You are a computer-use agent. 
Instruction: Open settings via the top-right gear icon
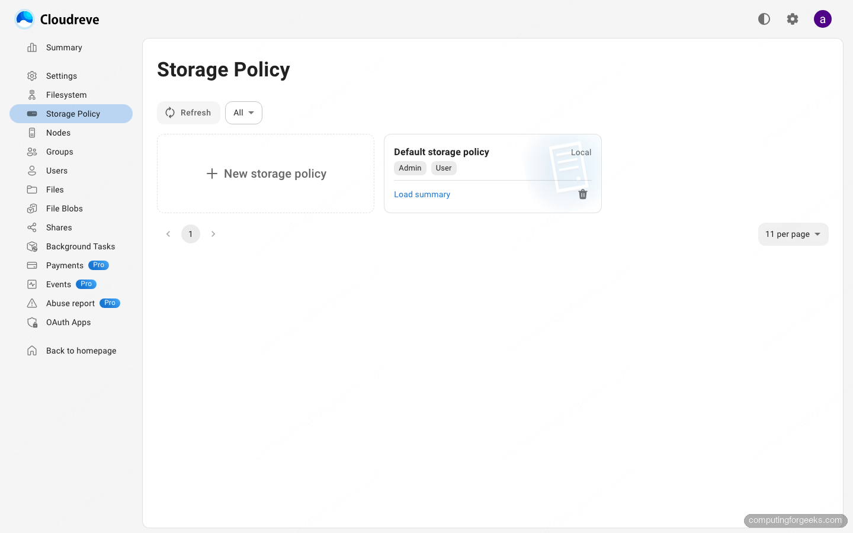point(793,19)
